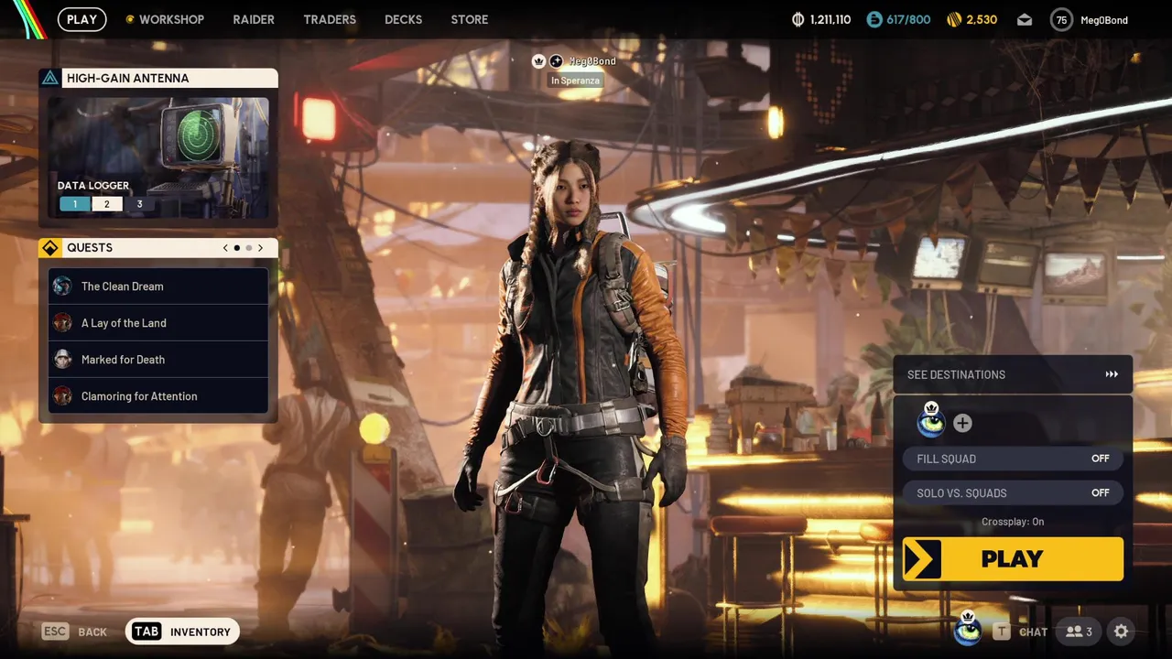1172x659 pixels.
Task: Go to the TRADERS tab
Action: click(330, 19)
